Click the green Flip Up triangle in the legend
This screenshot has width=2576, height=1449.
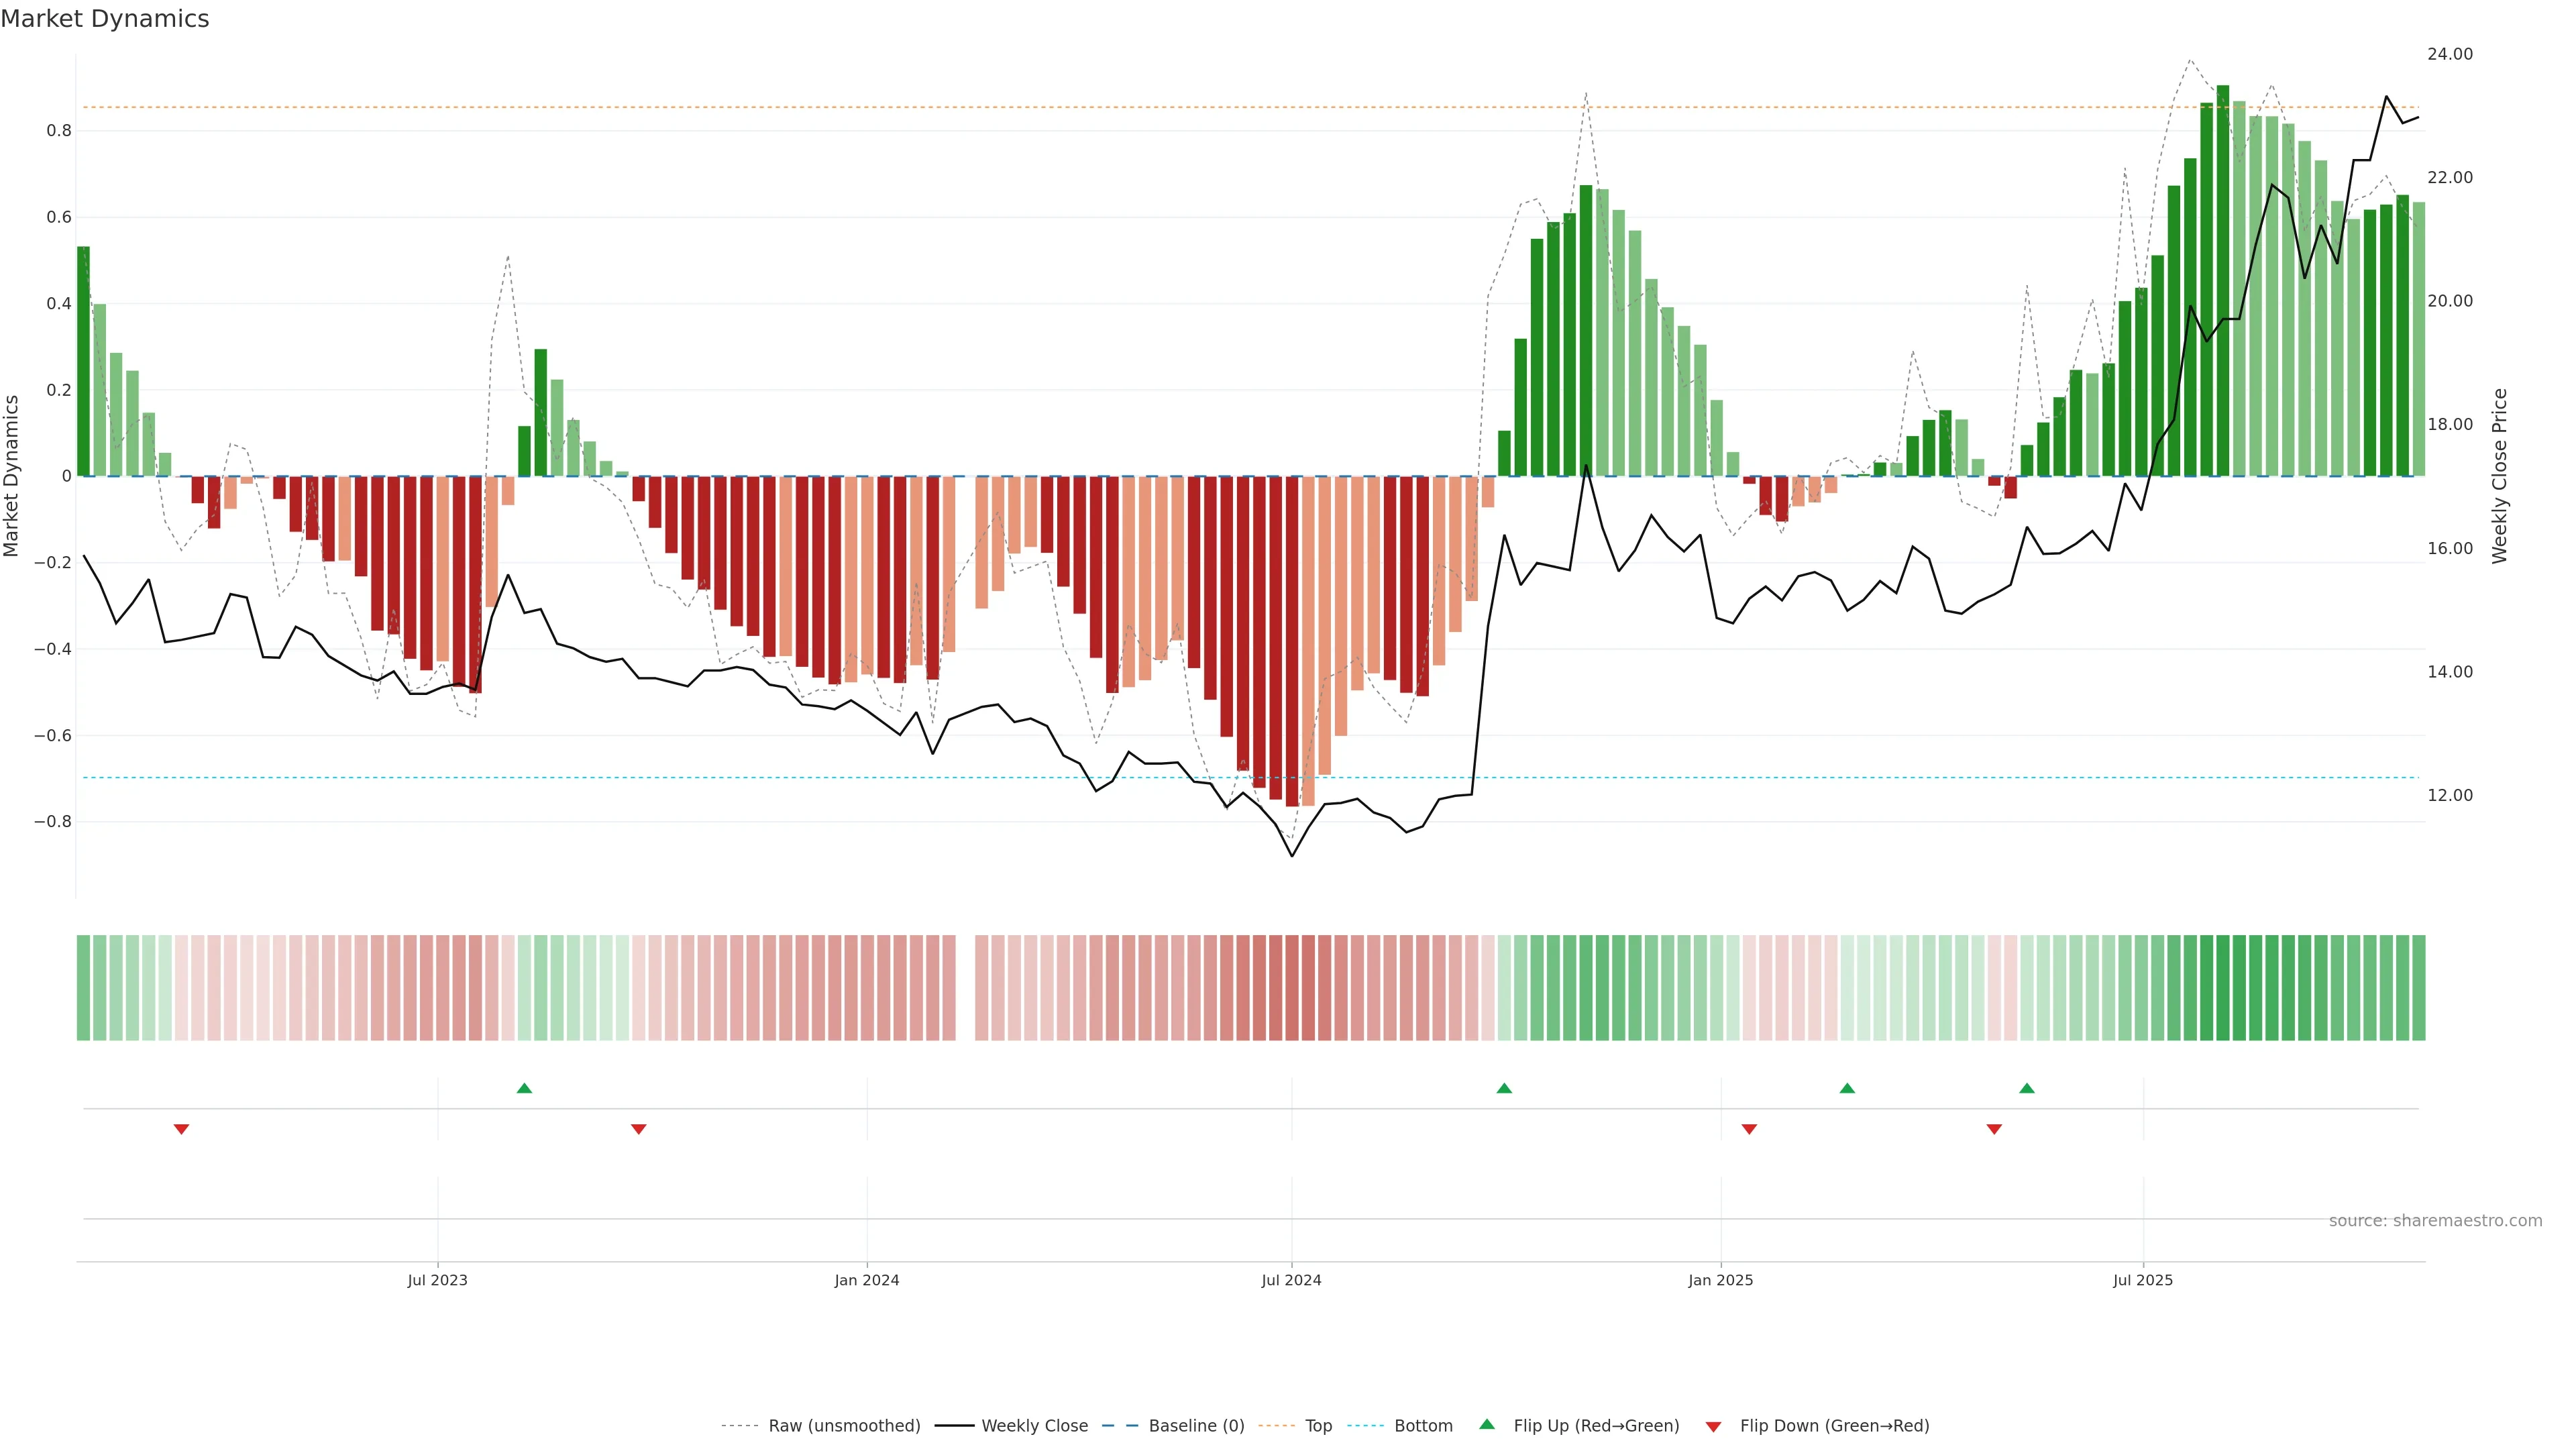pos(1487,1424)
